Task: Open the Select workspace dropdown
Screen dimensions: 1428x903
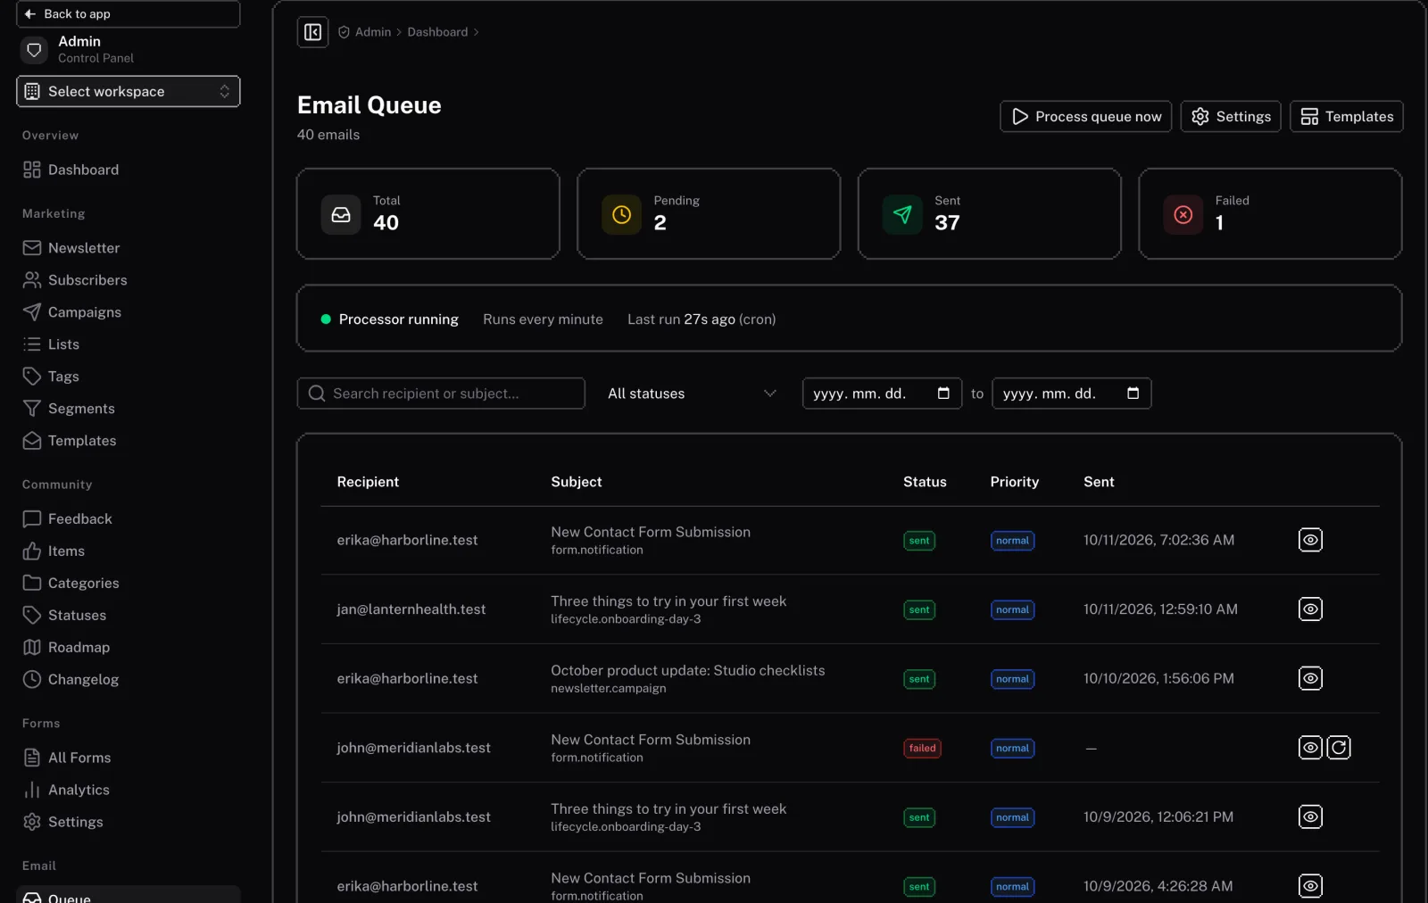Action: pyautogui.click(x=129, y=91)
